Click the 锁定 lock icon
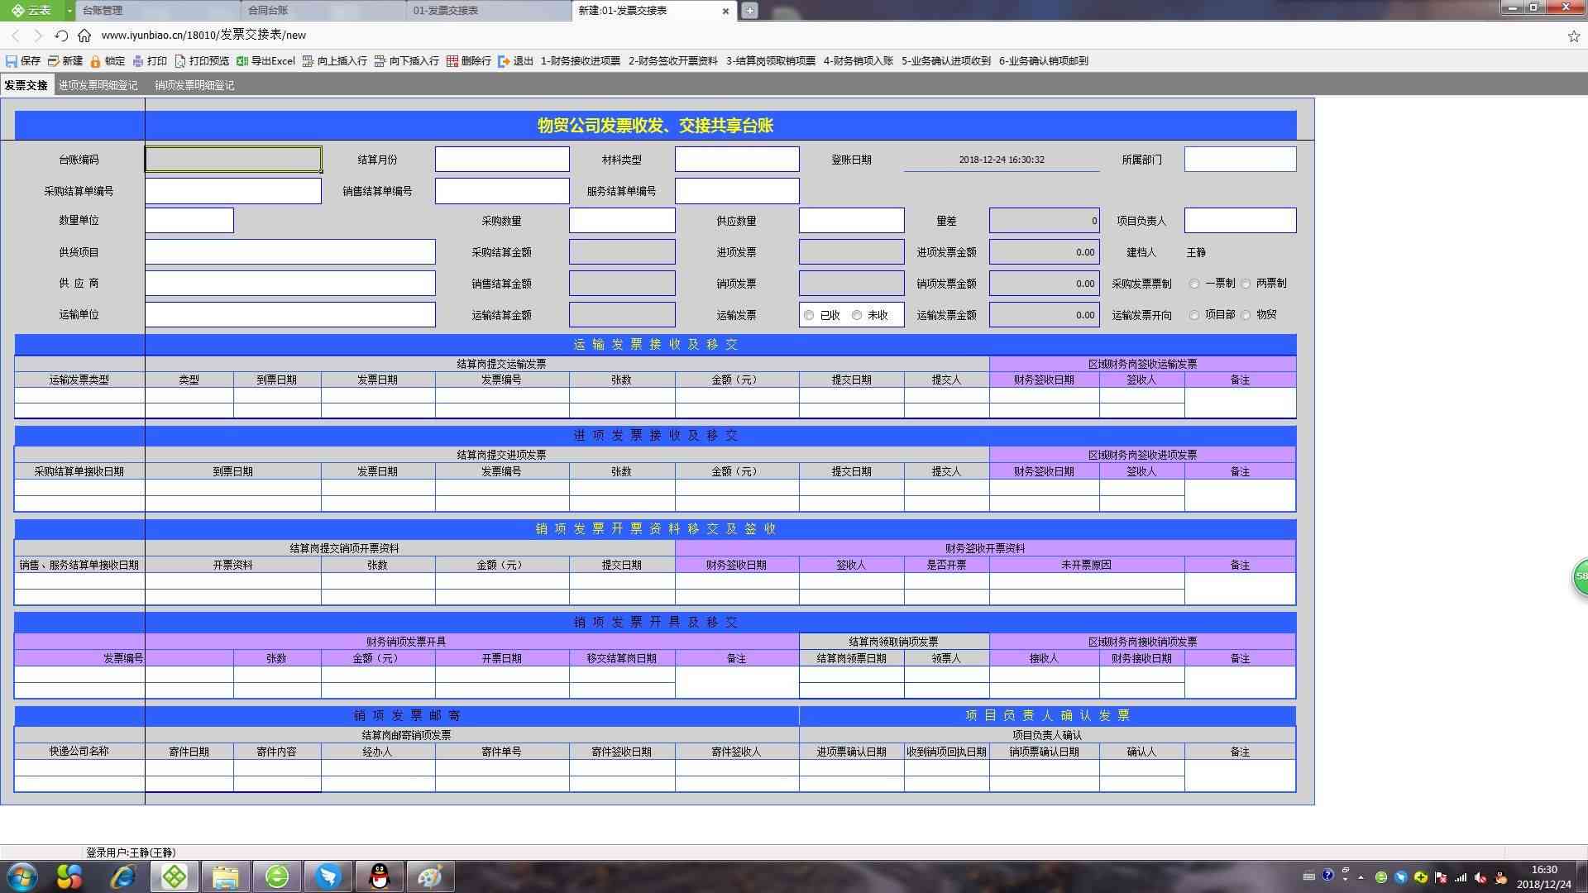1588x893 pixels. [x=96, y=61]
